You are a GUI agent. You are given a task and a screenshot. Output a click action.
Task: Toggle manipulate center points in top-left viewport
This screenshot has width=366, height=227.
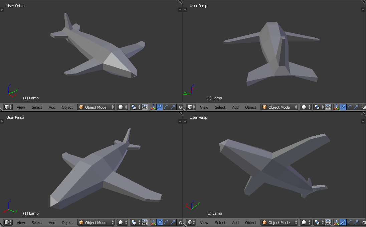pyautogui.click(x=145, y=107)
